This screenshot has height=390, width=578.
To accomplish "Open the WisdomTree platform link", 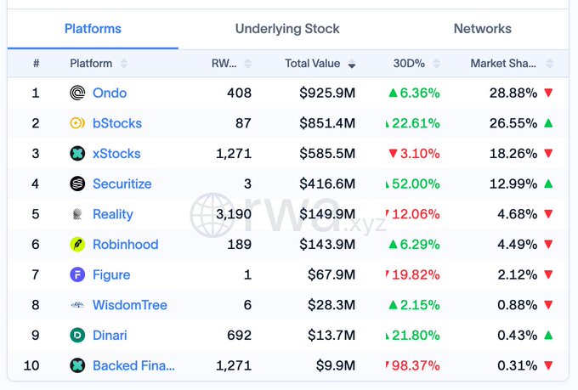I will point(130,305).
